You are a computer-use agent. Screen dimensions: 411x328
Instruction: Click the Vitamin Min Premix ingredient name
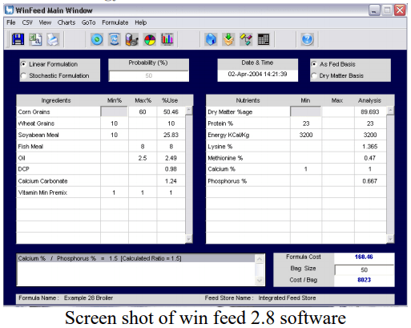coord(42,192)
